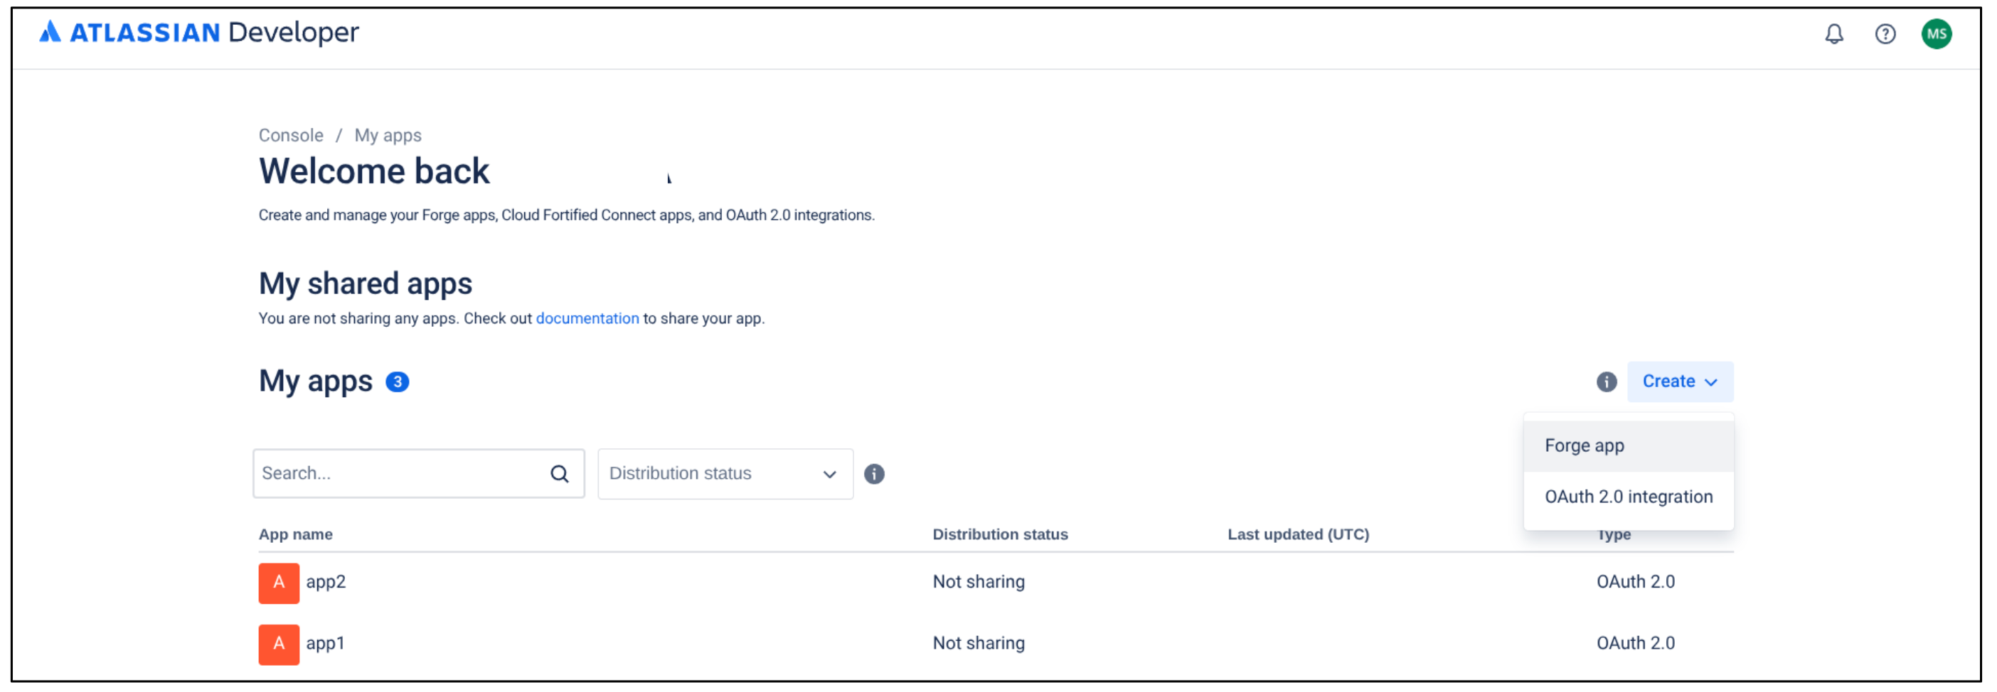This screenshot has width=1997, height=692.
Task: Click the Atlassian Developer logo
Action: 198,33
